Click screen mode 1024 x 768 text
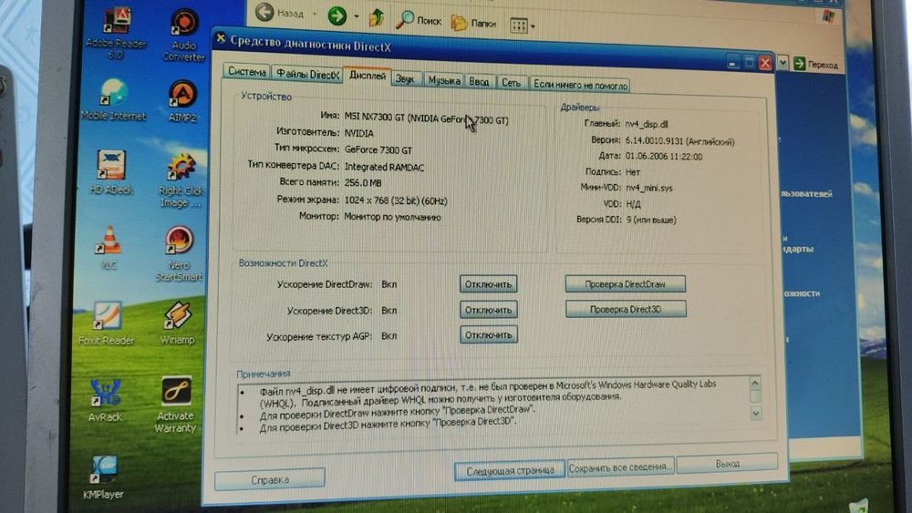Screen dimensions: 912x513 [396, 201]
